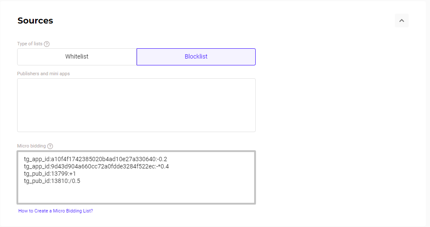The image size is (430, 227).
Task: Open help icon beside Micro bidding label
Action: tap(50, 146)
